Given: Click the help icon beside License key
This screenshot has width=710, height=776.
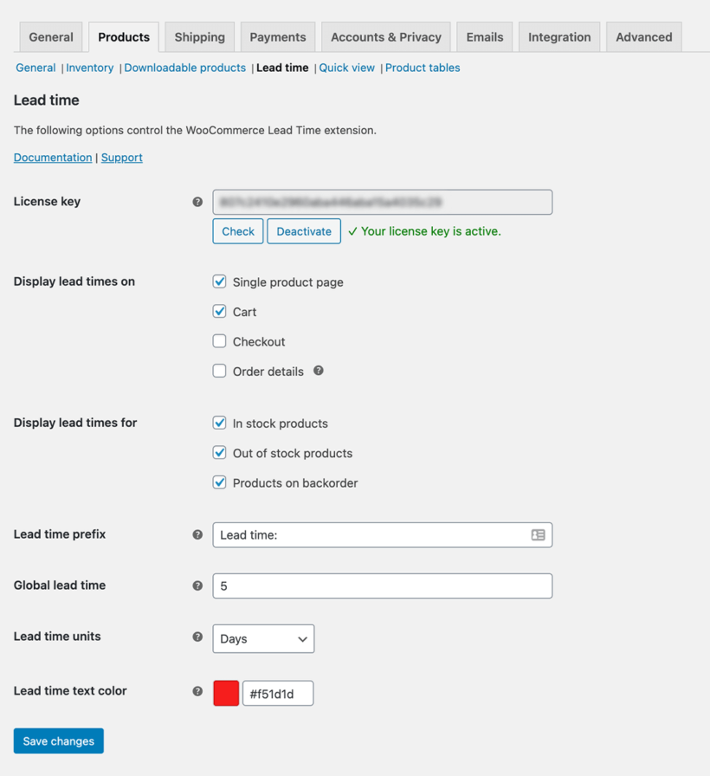Looking at the screenshot, I should click(197, 202).
